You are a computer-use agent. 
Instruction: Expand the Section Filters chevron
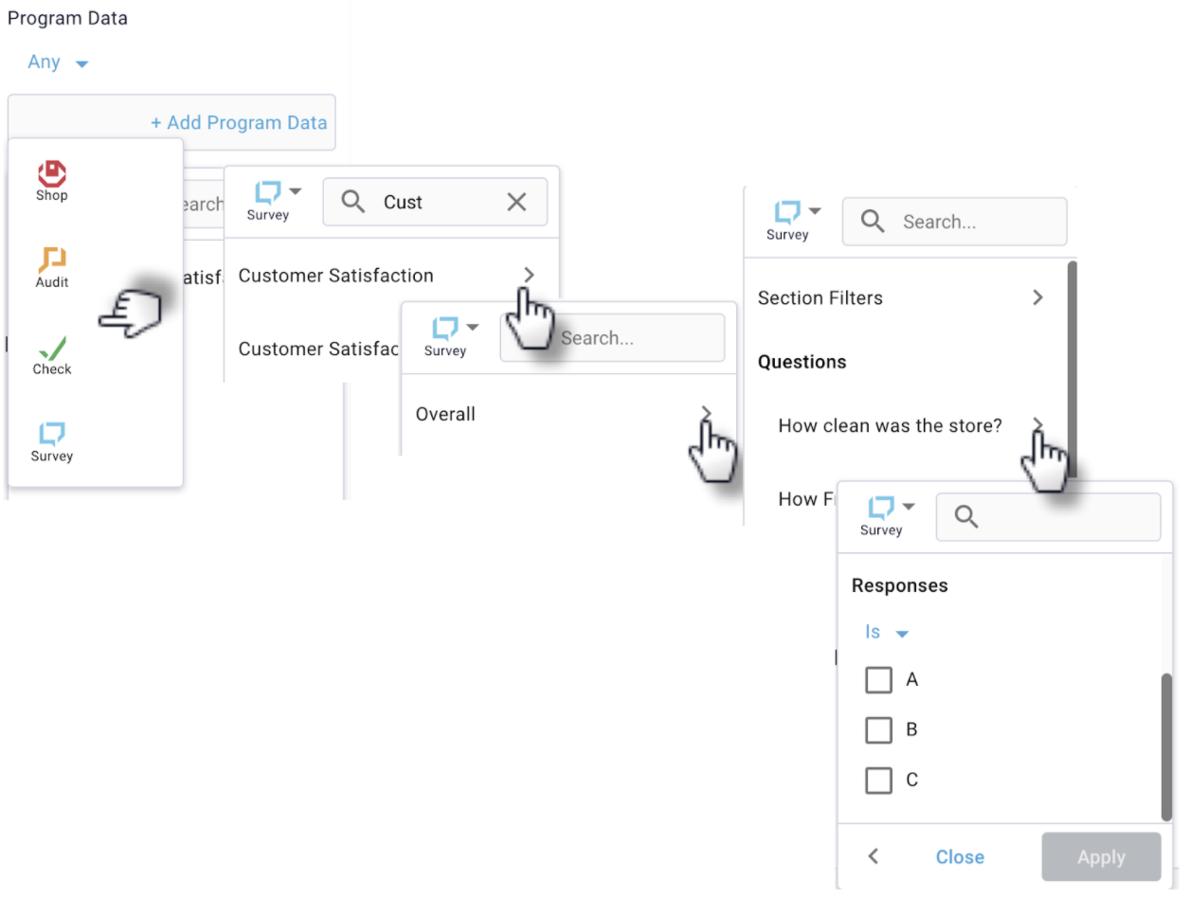pyautogui.click(x=1037, y=297)
